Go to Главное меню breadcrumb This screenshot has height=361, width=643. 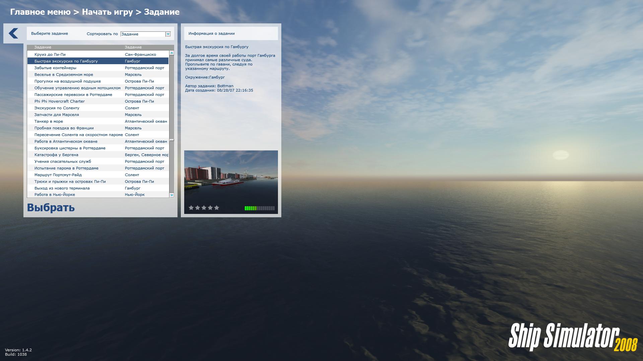tap(40, 12)
